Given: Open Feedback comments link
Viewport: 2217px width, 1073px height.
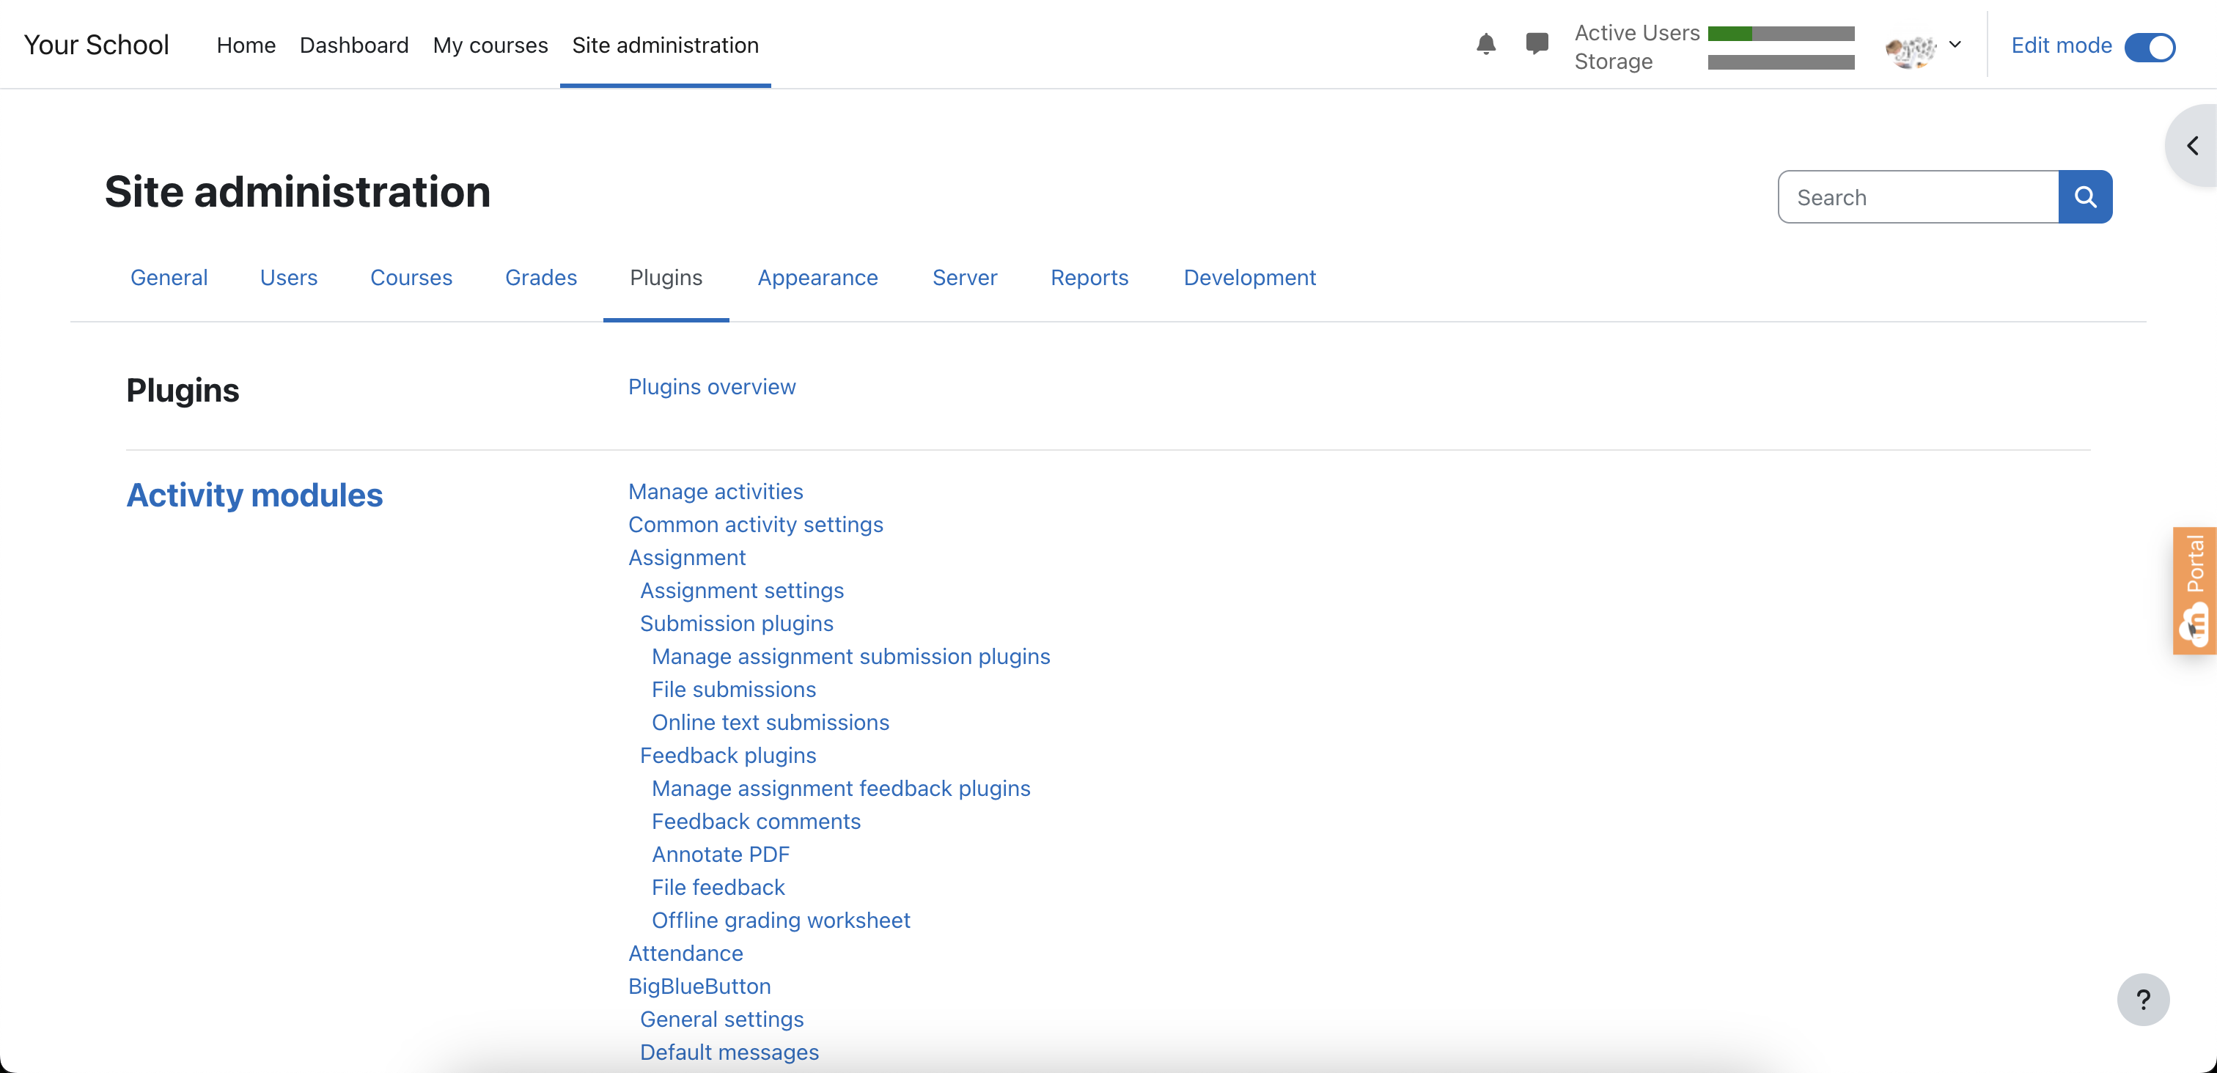Looking at the screenshot, I should tap(756, 822).
